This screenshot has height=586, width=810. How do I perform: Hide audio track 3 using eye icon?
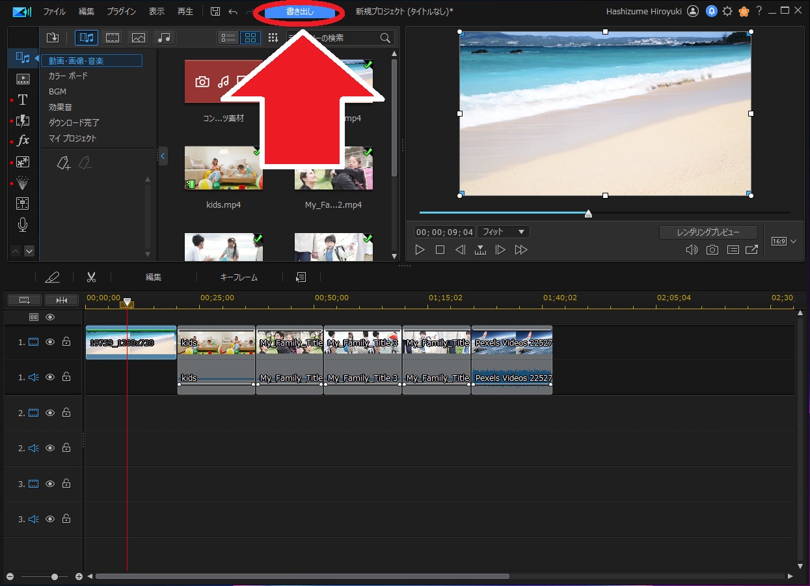pyautogui.click(x=50, y=519)
